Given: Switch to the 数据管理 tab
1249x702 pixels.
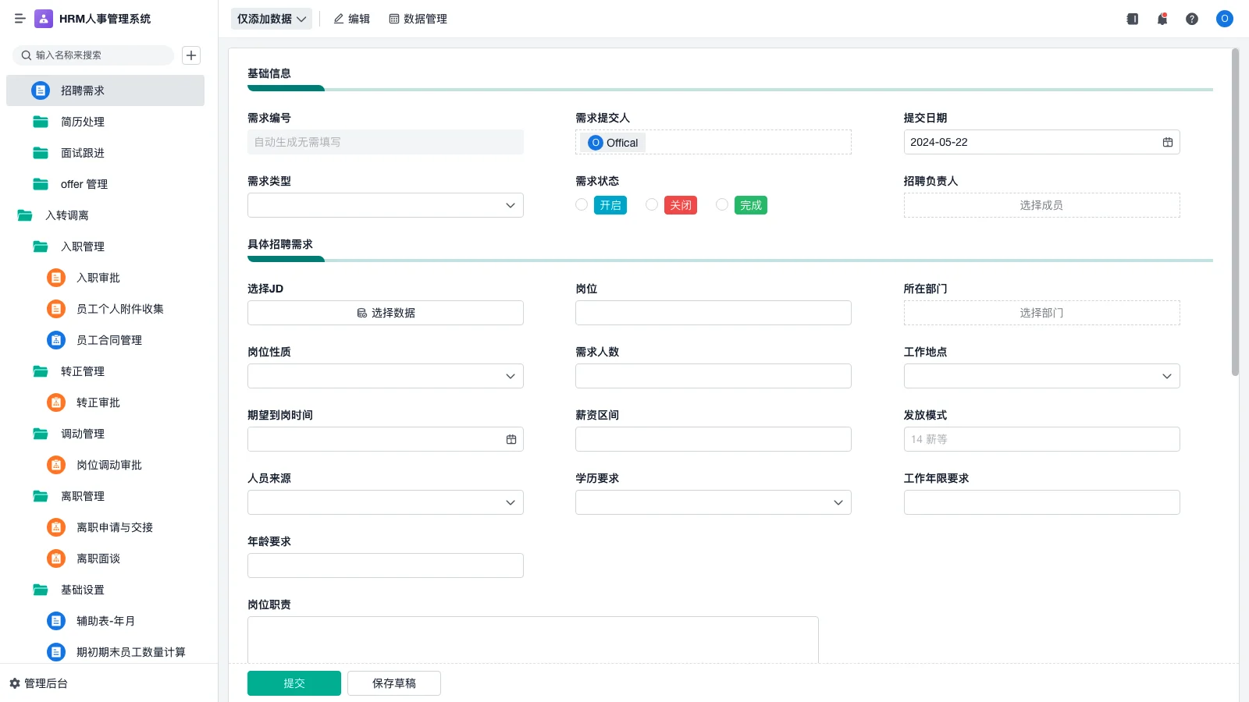Looking at the screenshot, I should coord(418,19).
